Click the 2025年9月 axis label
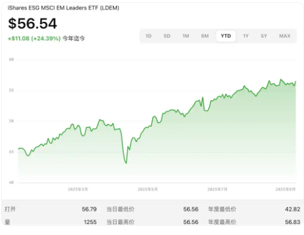Viewport: 304px width, 235px height. point(286,189)
